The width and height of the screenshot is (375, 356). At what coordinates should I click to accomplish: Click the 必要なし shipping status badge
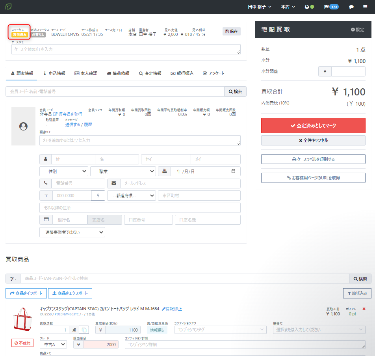[38, 35]
